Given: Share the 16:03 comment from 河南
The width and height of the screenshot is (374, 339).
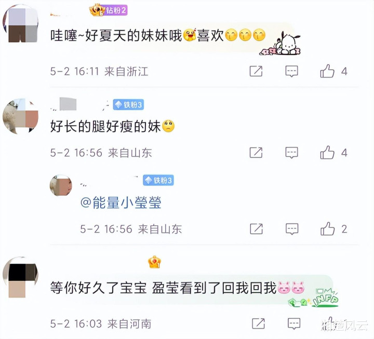Looking at the screenshot, I should [258, 323].
